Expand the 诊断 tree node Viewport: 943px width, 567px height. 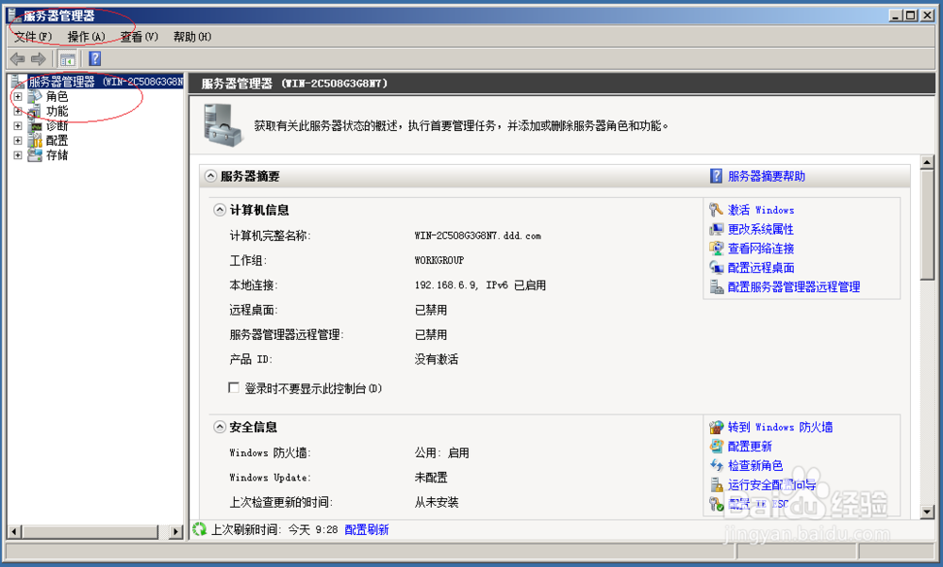pos(18,126)
